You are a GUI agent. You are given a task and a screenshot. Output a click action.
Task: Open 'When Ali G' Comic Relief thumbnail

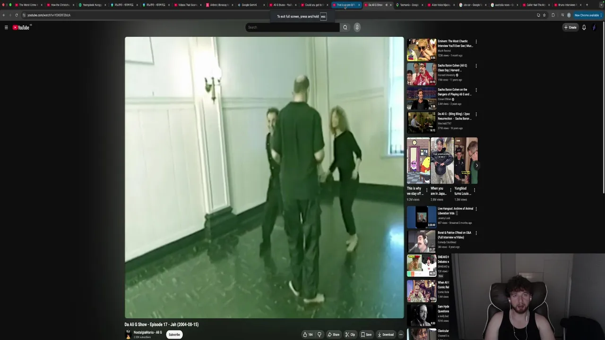[422, 291]
